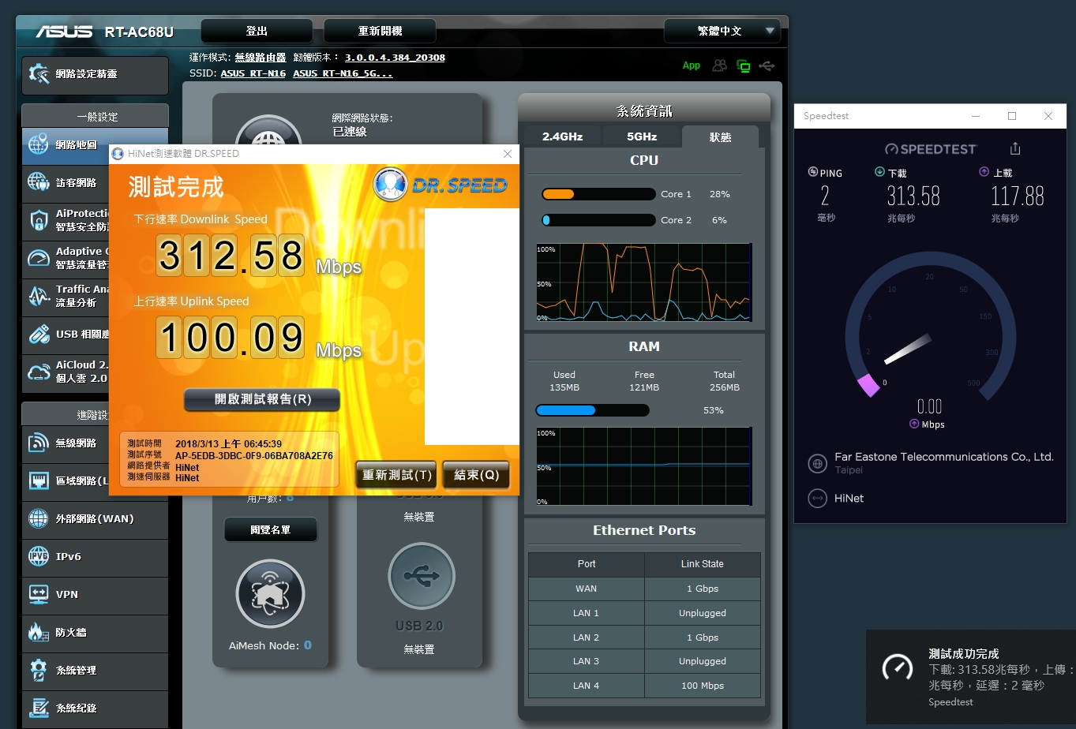
Task: Click the 登出 logout button
Action: pyautogui.click(x=257, y=31)
